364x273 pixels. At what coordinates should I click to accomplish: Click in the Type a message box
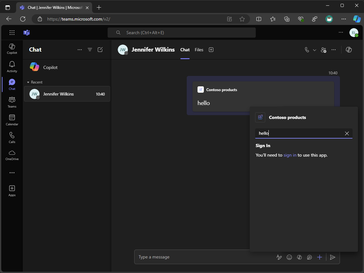tap(204, 257)
